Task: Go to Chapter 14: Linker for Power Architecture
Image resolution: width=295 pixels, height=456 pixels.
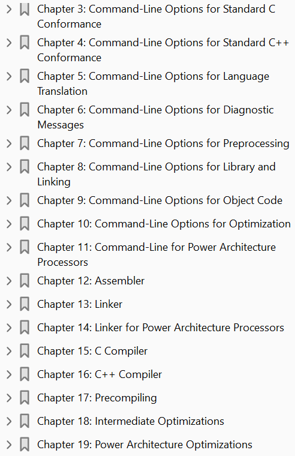Action: tap(161, 328)
